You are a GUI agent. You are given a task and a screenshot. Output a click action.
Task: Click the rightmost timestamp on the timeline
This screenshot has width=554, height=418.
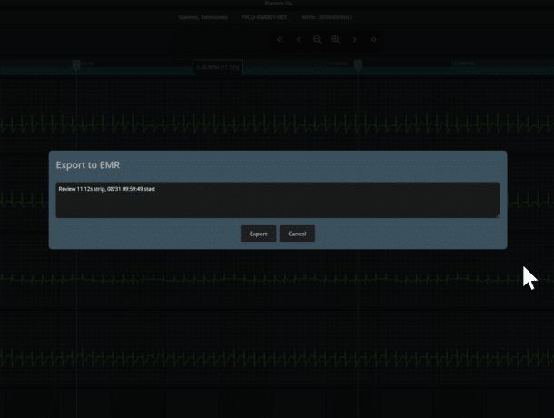pyautogui.click(x=463, y=65)
